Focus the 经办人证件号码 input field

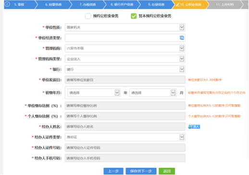[125, 148]
